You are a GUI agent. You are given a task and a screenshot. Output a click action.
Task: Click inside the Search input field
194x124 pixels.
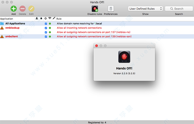(x=179, y=9)
